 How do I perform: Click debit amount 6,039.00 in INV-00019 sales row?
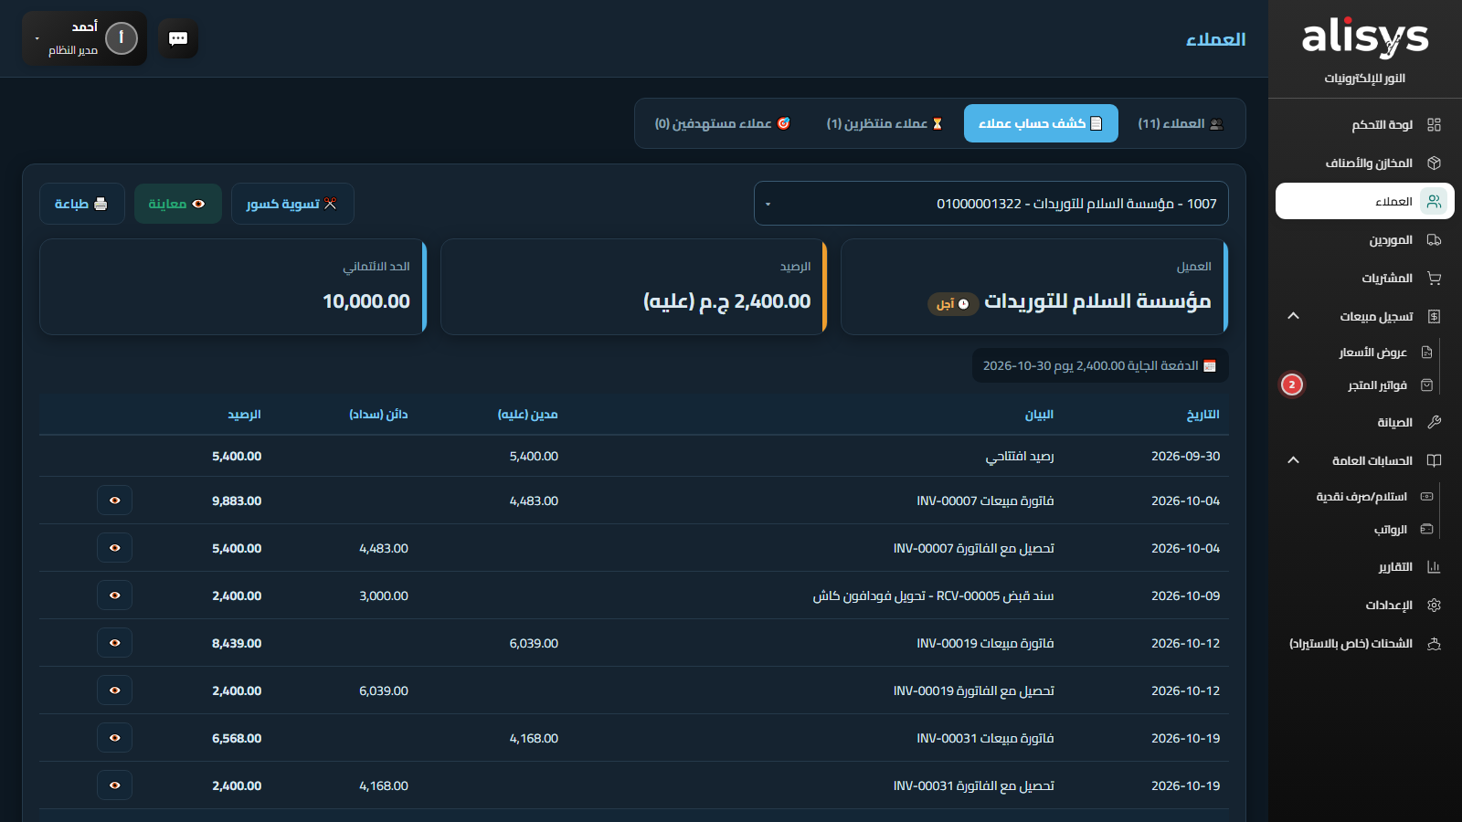tap(534, 643)
